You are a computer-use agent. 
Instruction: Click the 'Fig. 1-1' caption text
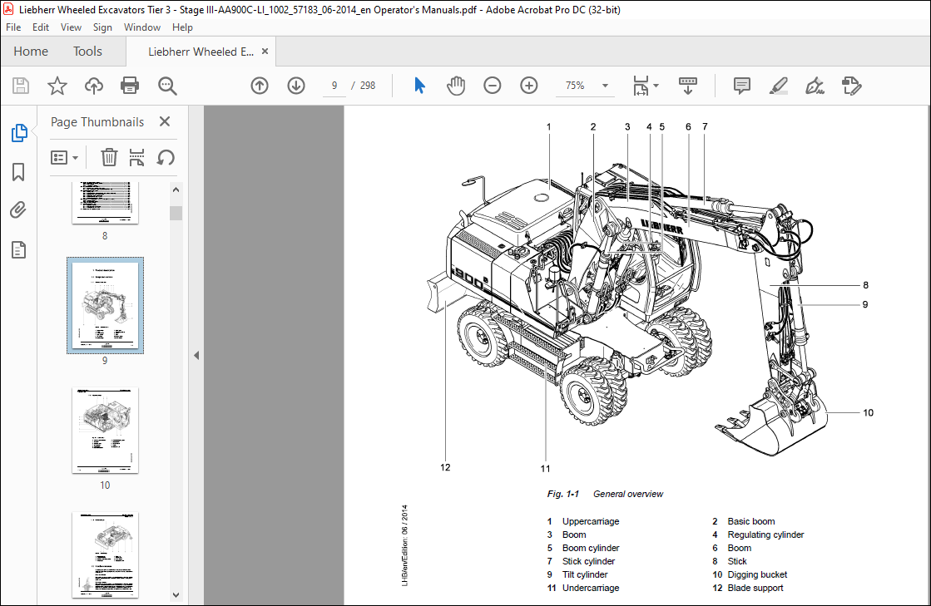coord(563,494)
